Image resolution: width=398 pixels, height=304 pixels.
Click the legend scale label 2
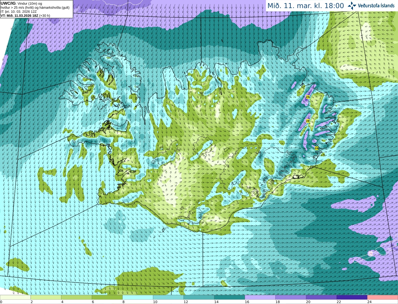[x=32, y=302]
